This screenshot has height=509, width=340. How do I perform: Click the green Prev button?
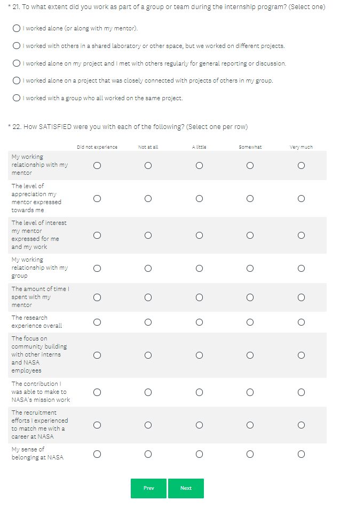tap(148, 488)
